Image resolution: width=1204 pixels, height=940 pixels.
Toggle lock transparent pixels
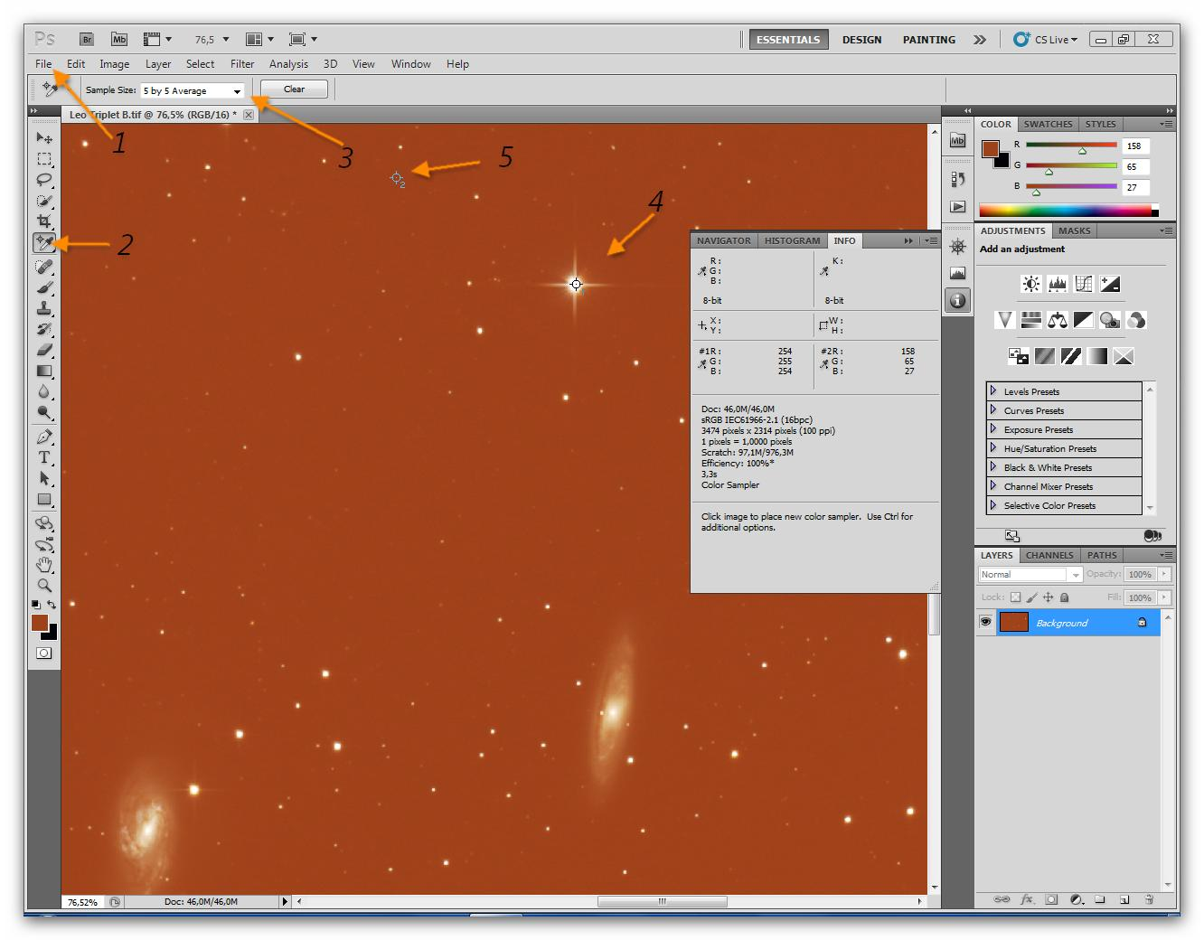(1015, 597)
